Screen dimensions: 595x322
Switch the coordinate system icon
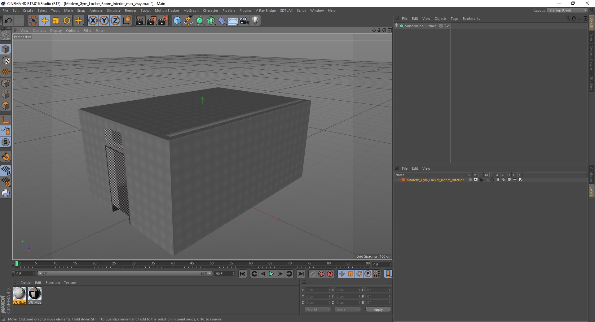click(126, 21)
